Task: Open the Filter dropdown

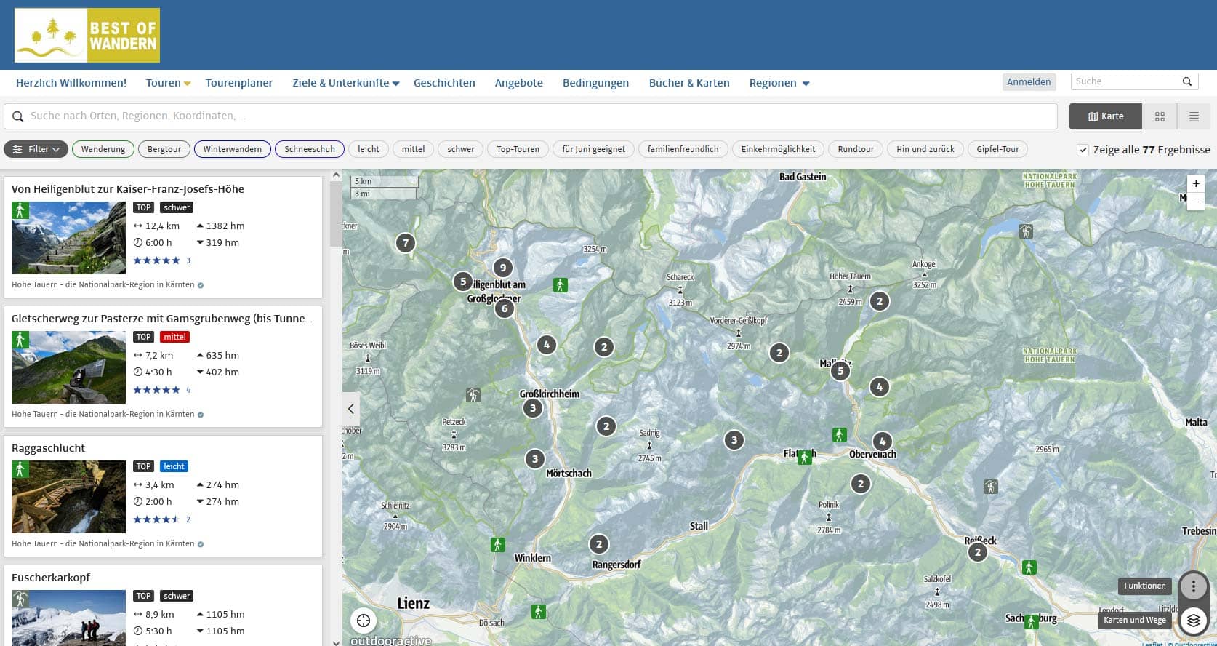Action: [x=36, y=149]
